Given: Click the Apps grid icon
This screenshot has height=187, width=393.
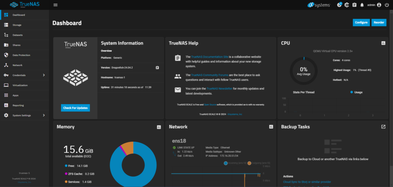Looking at the screenshot, I should (x=6, y=95).
